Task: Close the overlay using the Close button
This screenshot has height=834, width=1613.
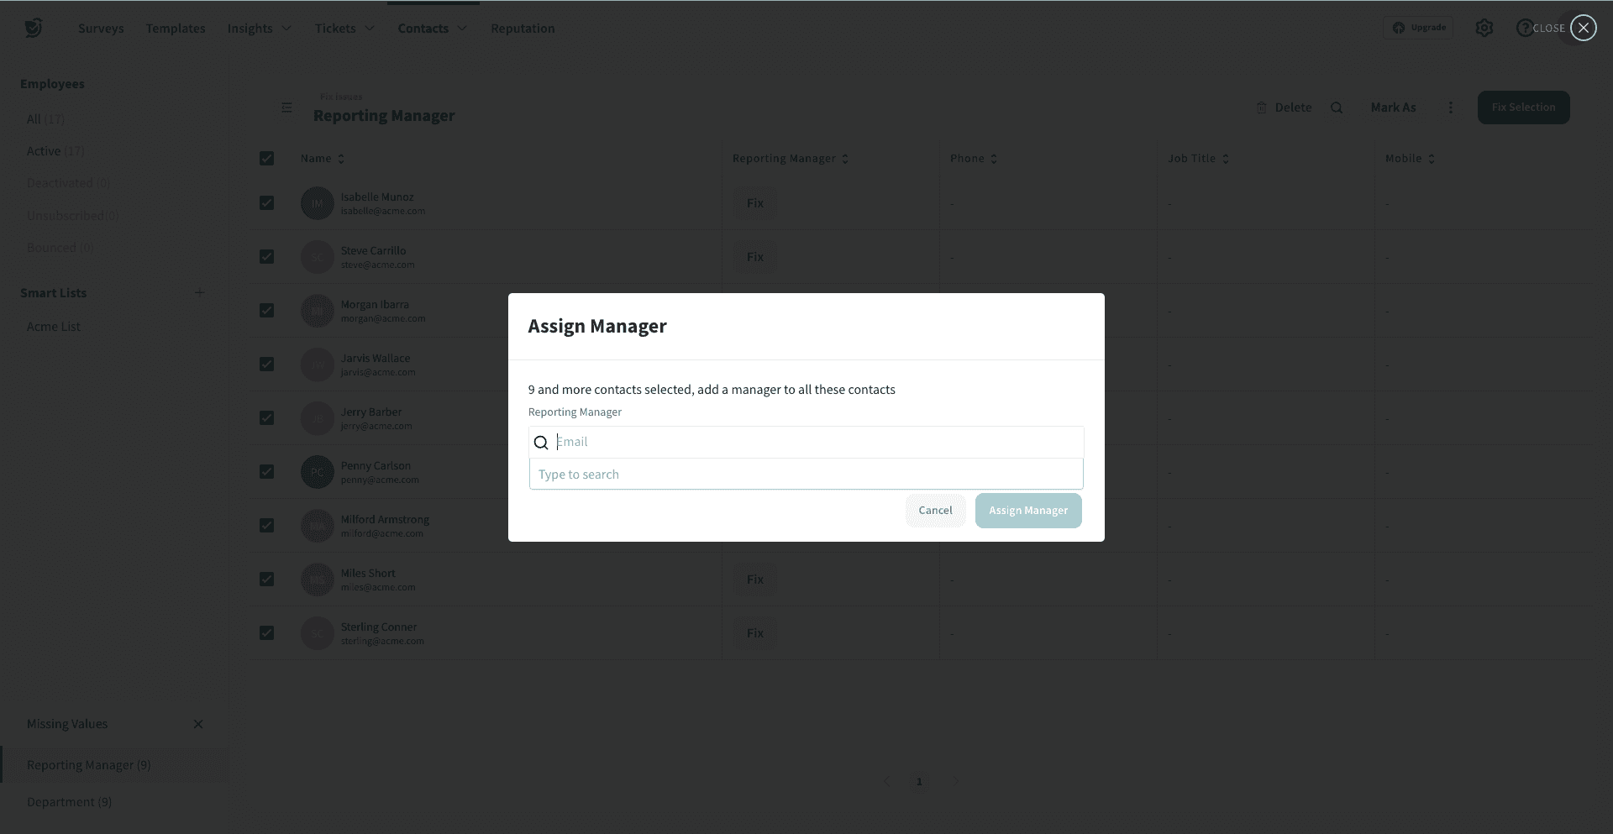Action: pyautogui.click(x=1583, y=29)
